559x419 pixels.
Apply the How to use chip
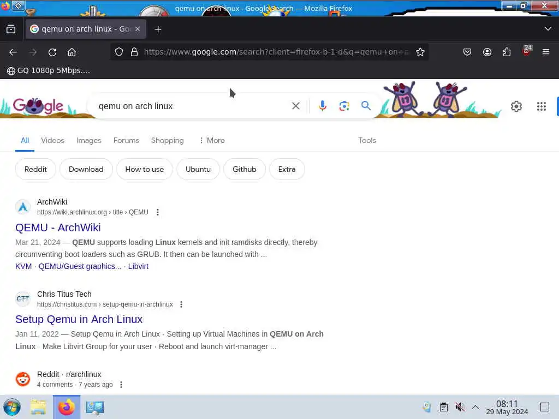(x=144, y=169)
